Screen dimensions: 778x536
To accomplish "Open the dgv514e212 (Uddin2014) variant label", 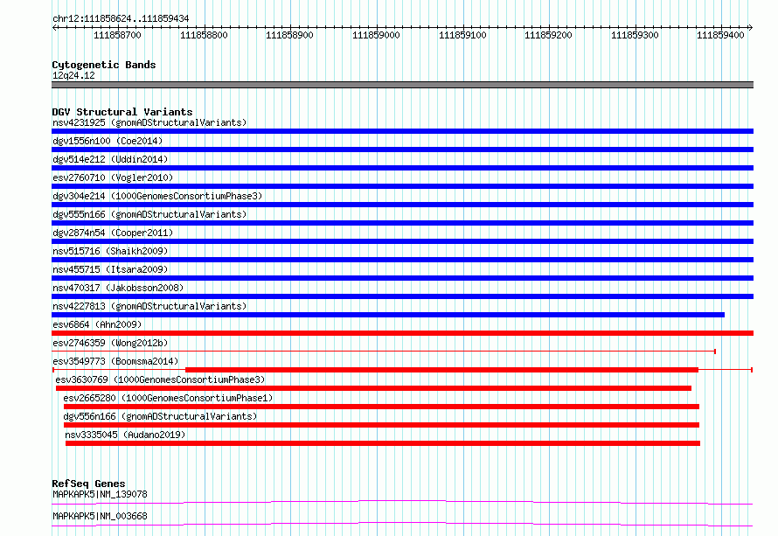I will pyautogui.click(x=110, y=159).
